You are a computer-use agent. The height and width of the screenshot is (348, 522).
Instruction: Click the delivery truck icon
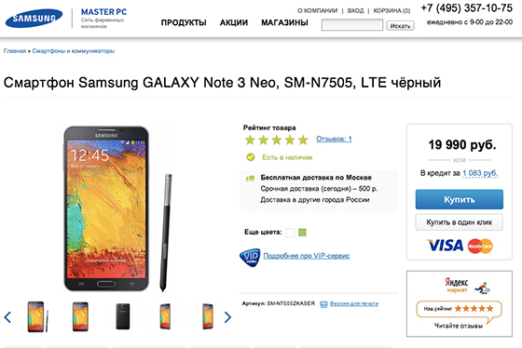coord(251,179)
